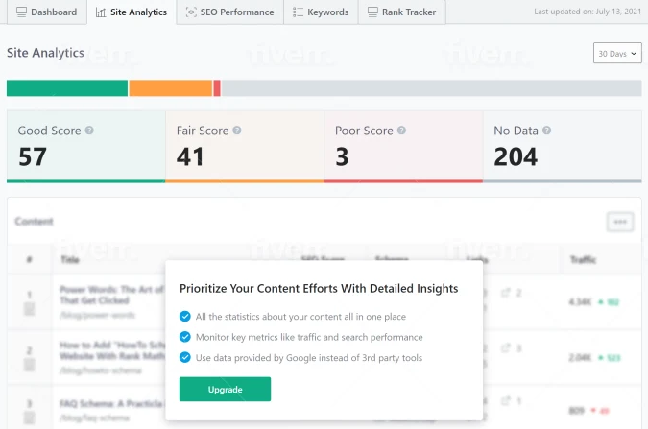The image size is (648, 429).
Task: Select the Site Analytics tab
Action: click(132, 12)
